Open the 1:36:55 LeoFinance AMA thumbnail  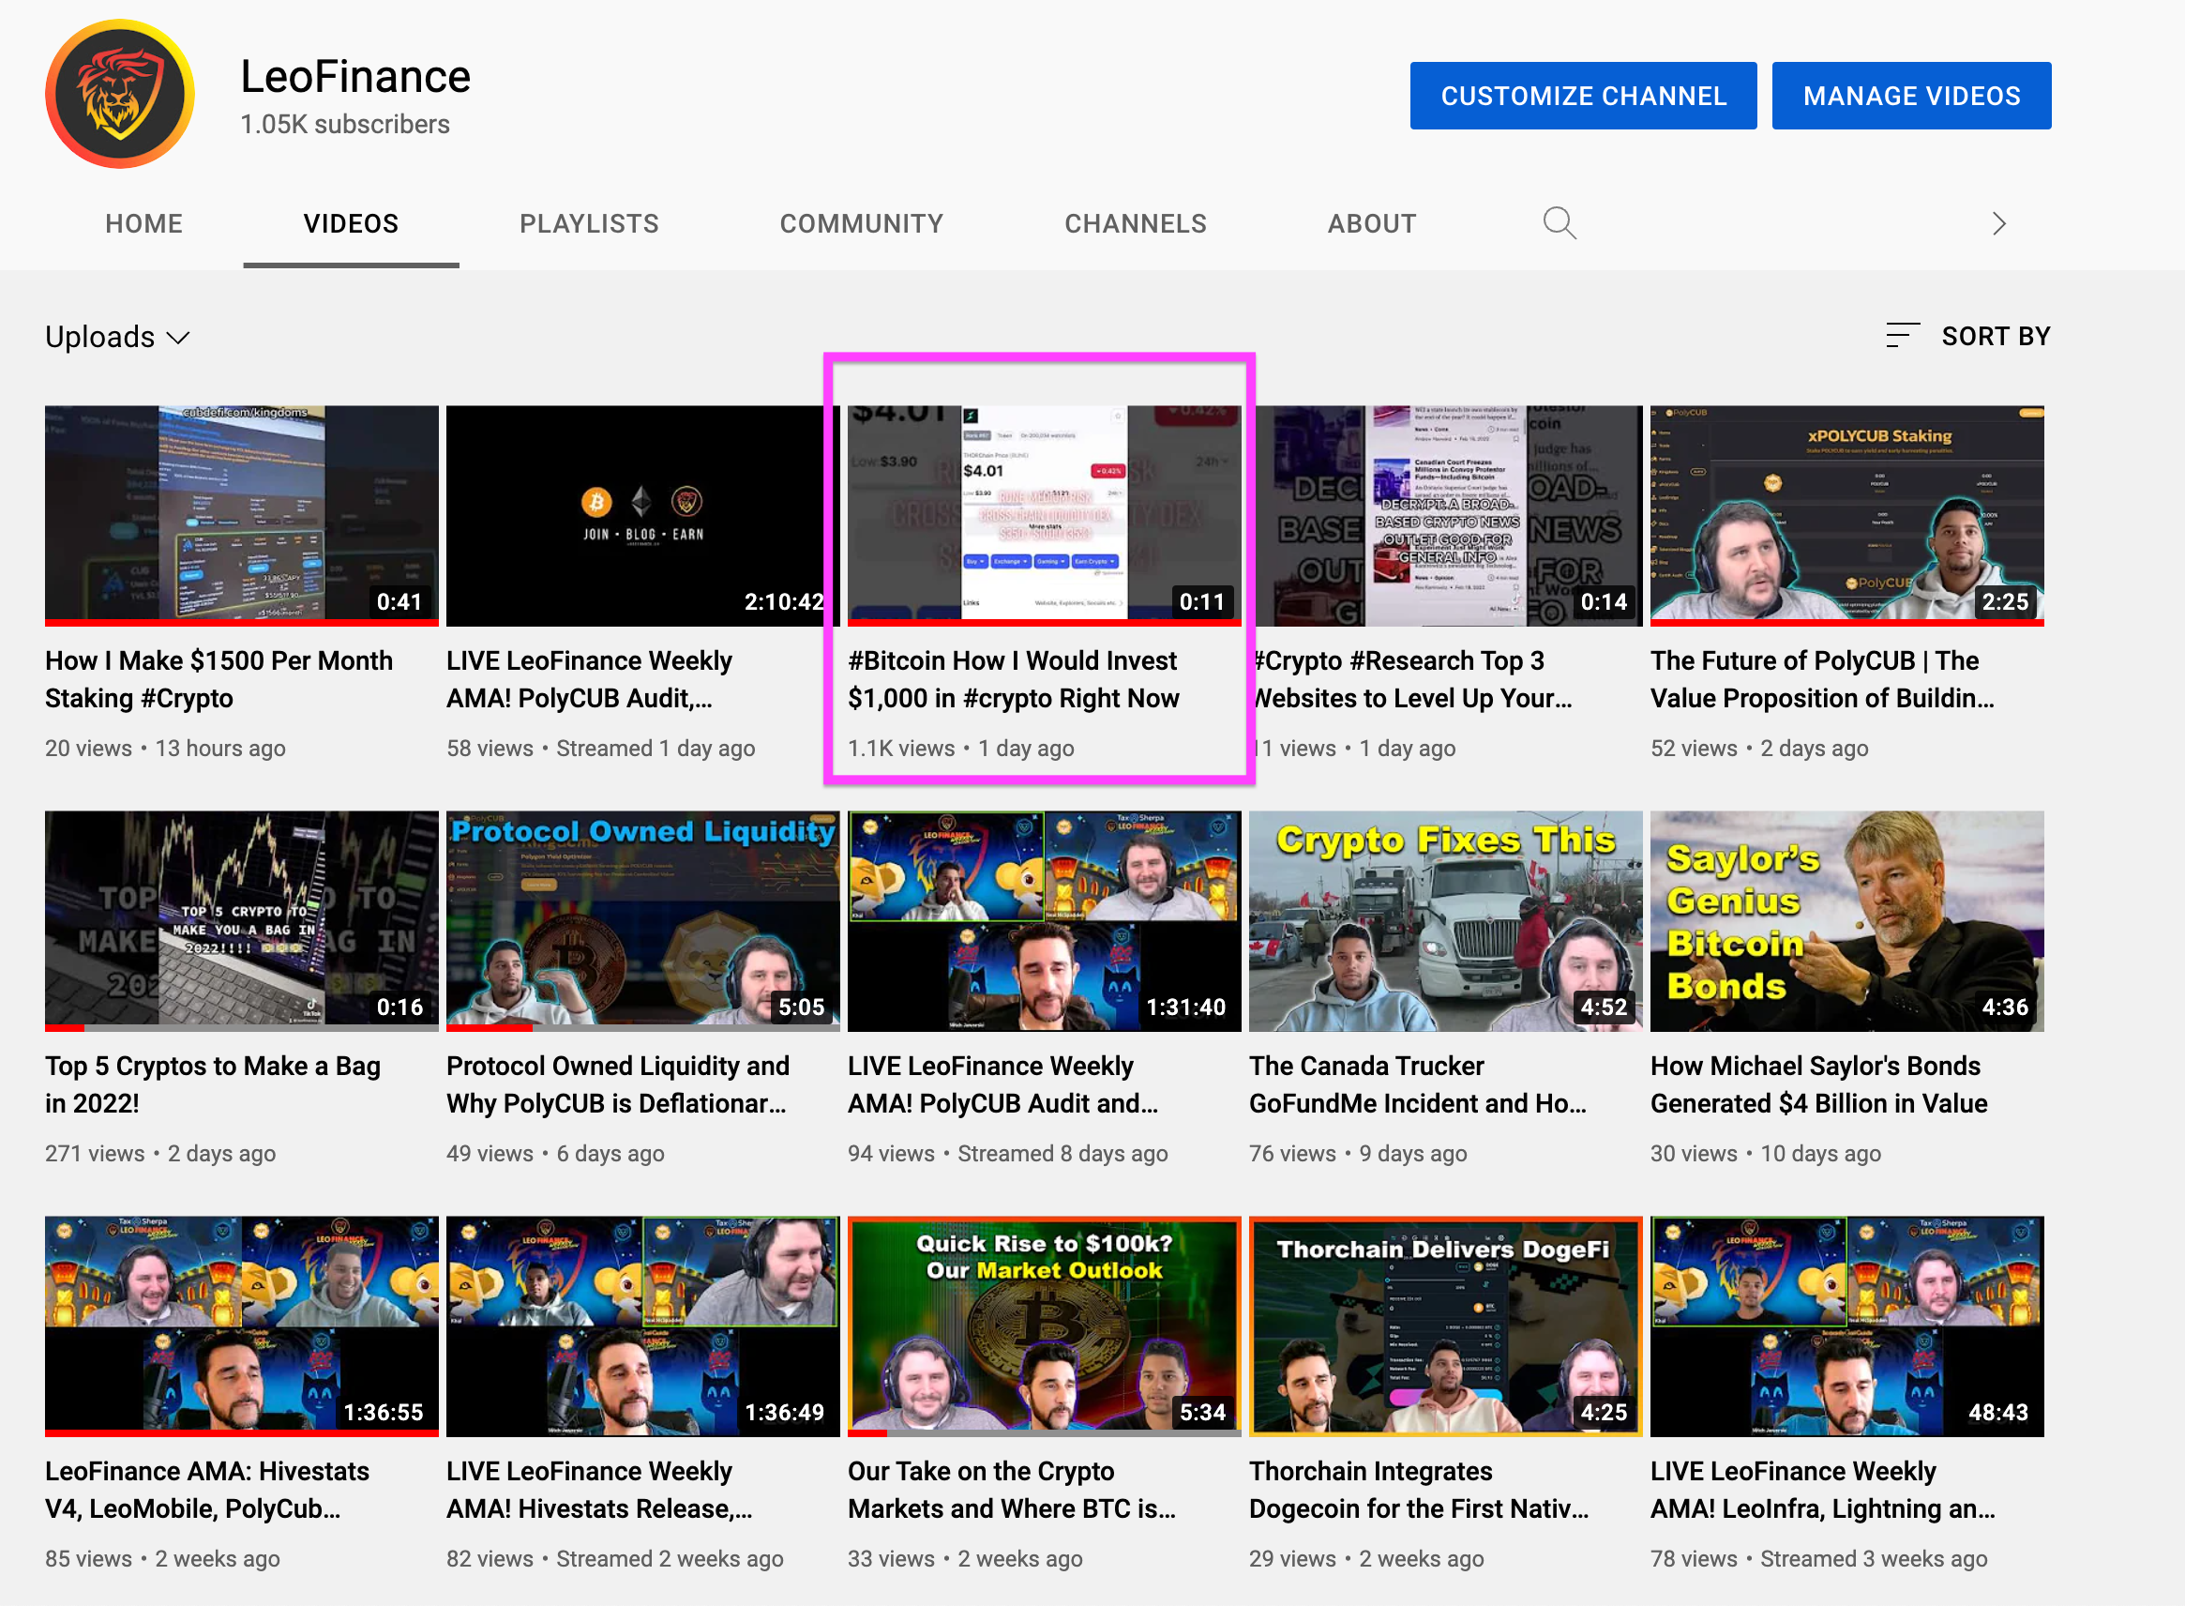[x=241, y=1326]
